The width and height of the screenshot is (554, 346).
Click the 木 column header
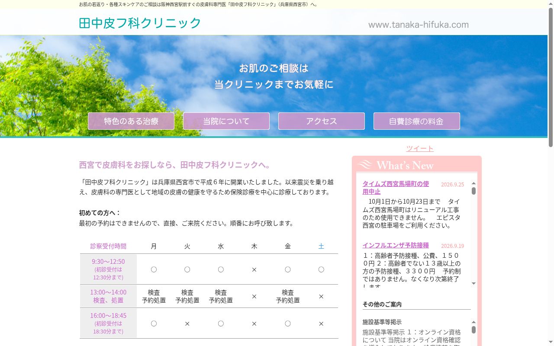[x=254, y=246]
